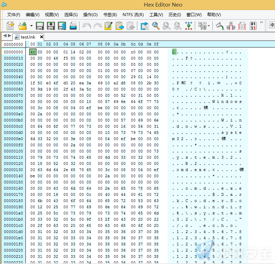
Task: Click the Print icon
Action: click(x=73, y=26)
